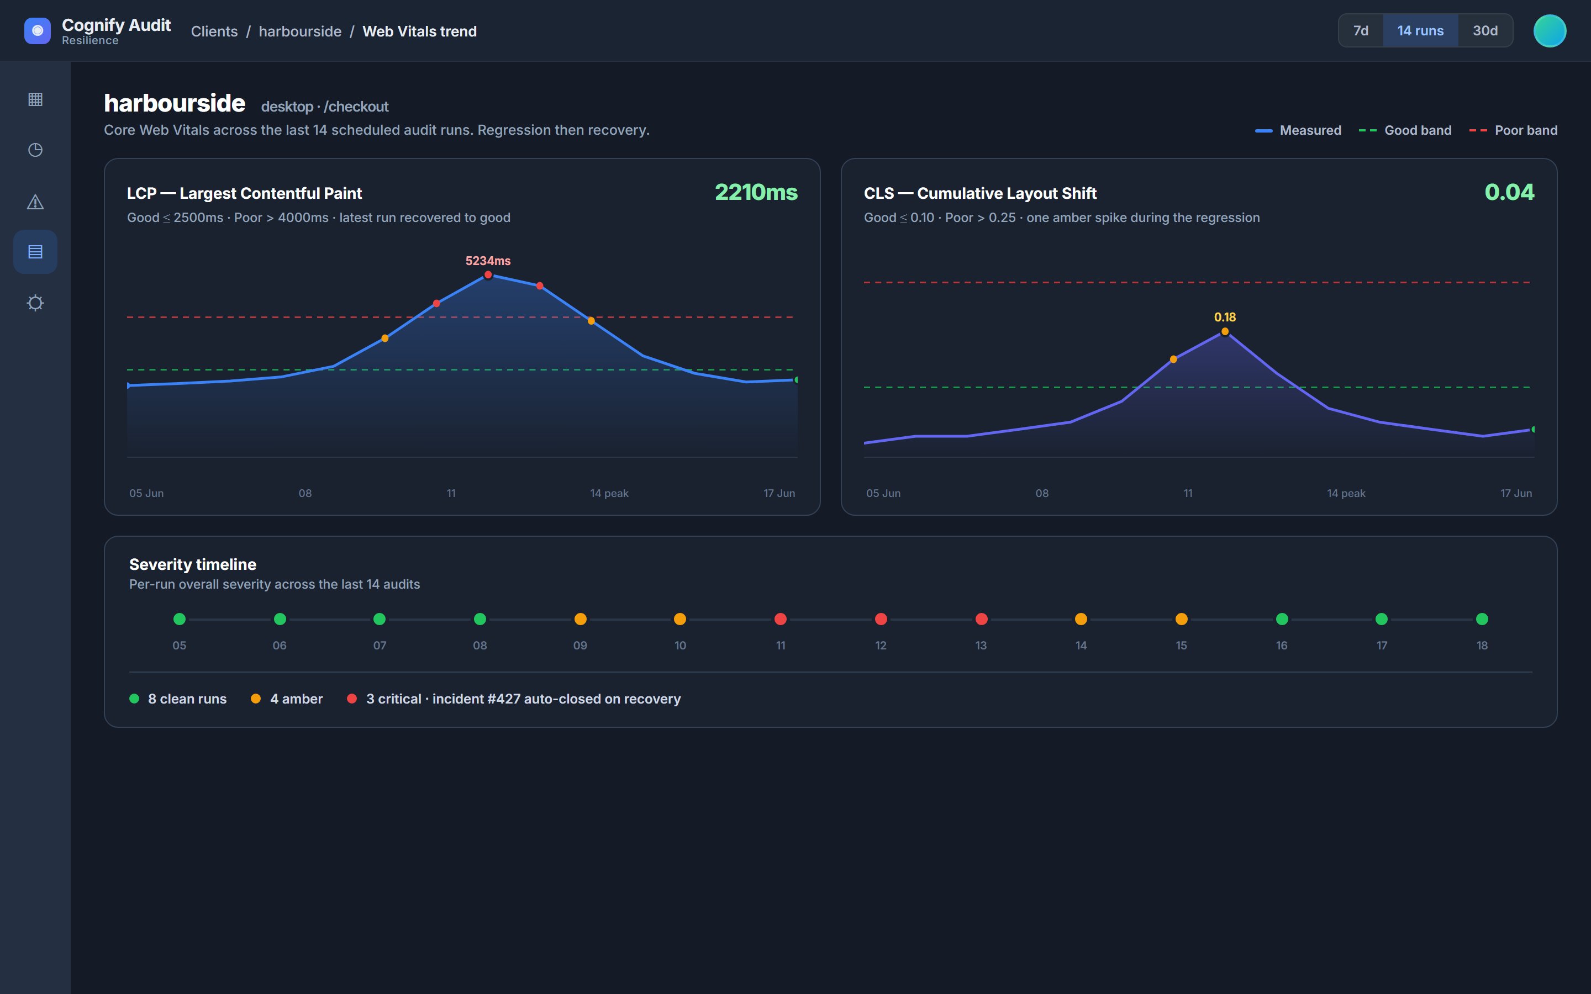1591x994 pixels.
Task: Go to Clients breadcrumb
Action: point(214,31)
